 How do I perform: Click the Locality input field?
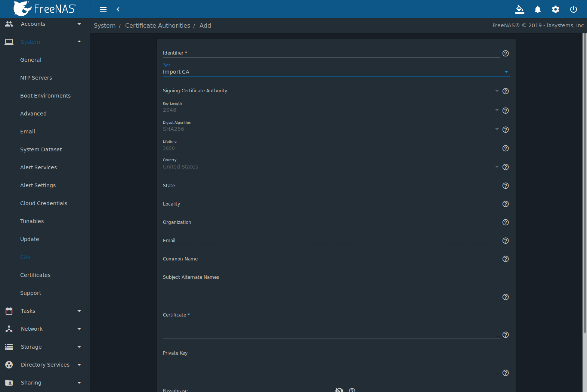tap(331, 204)
